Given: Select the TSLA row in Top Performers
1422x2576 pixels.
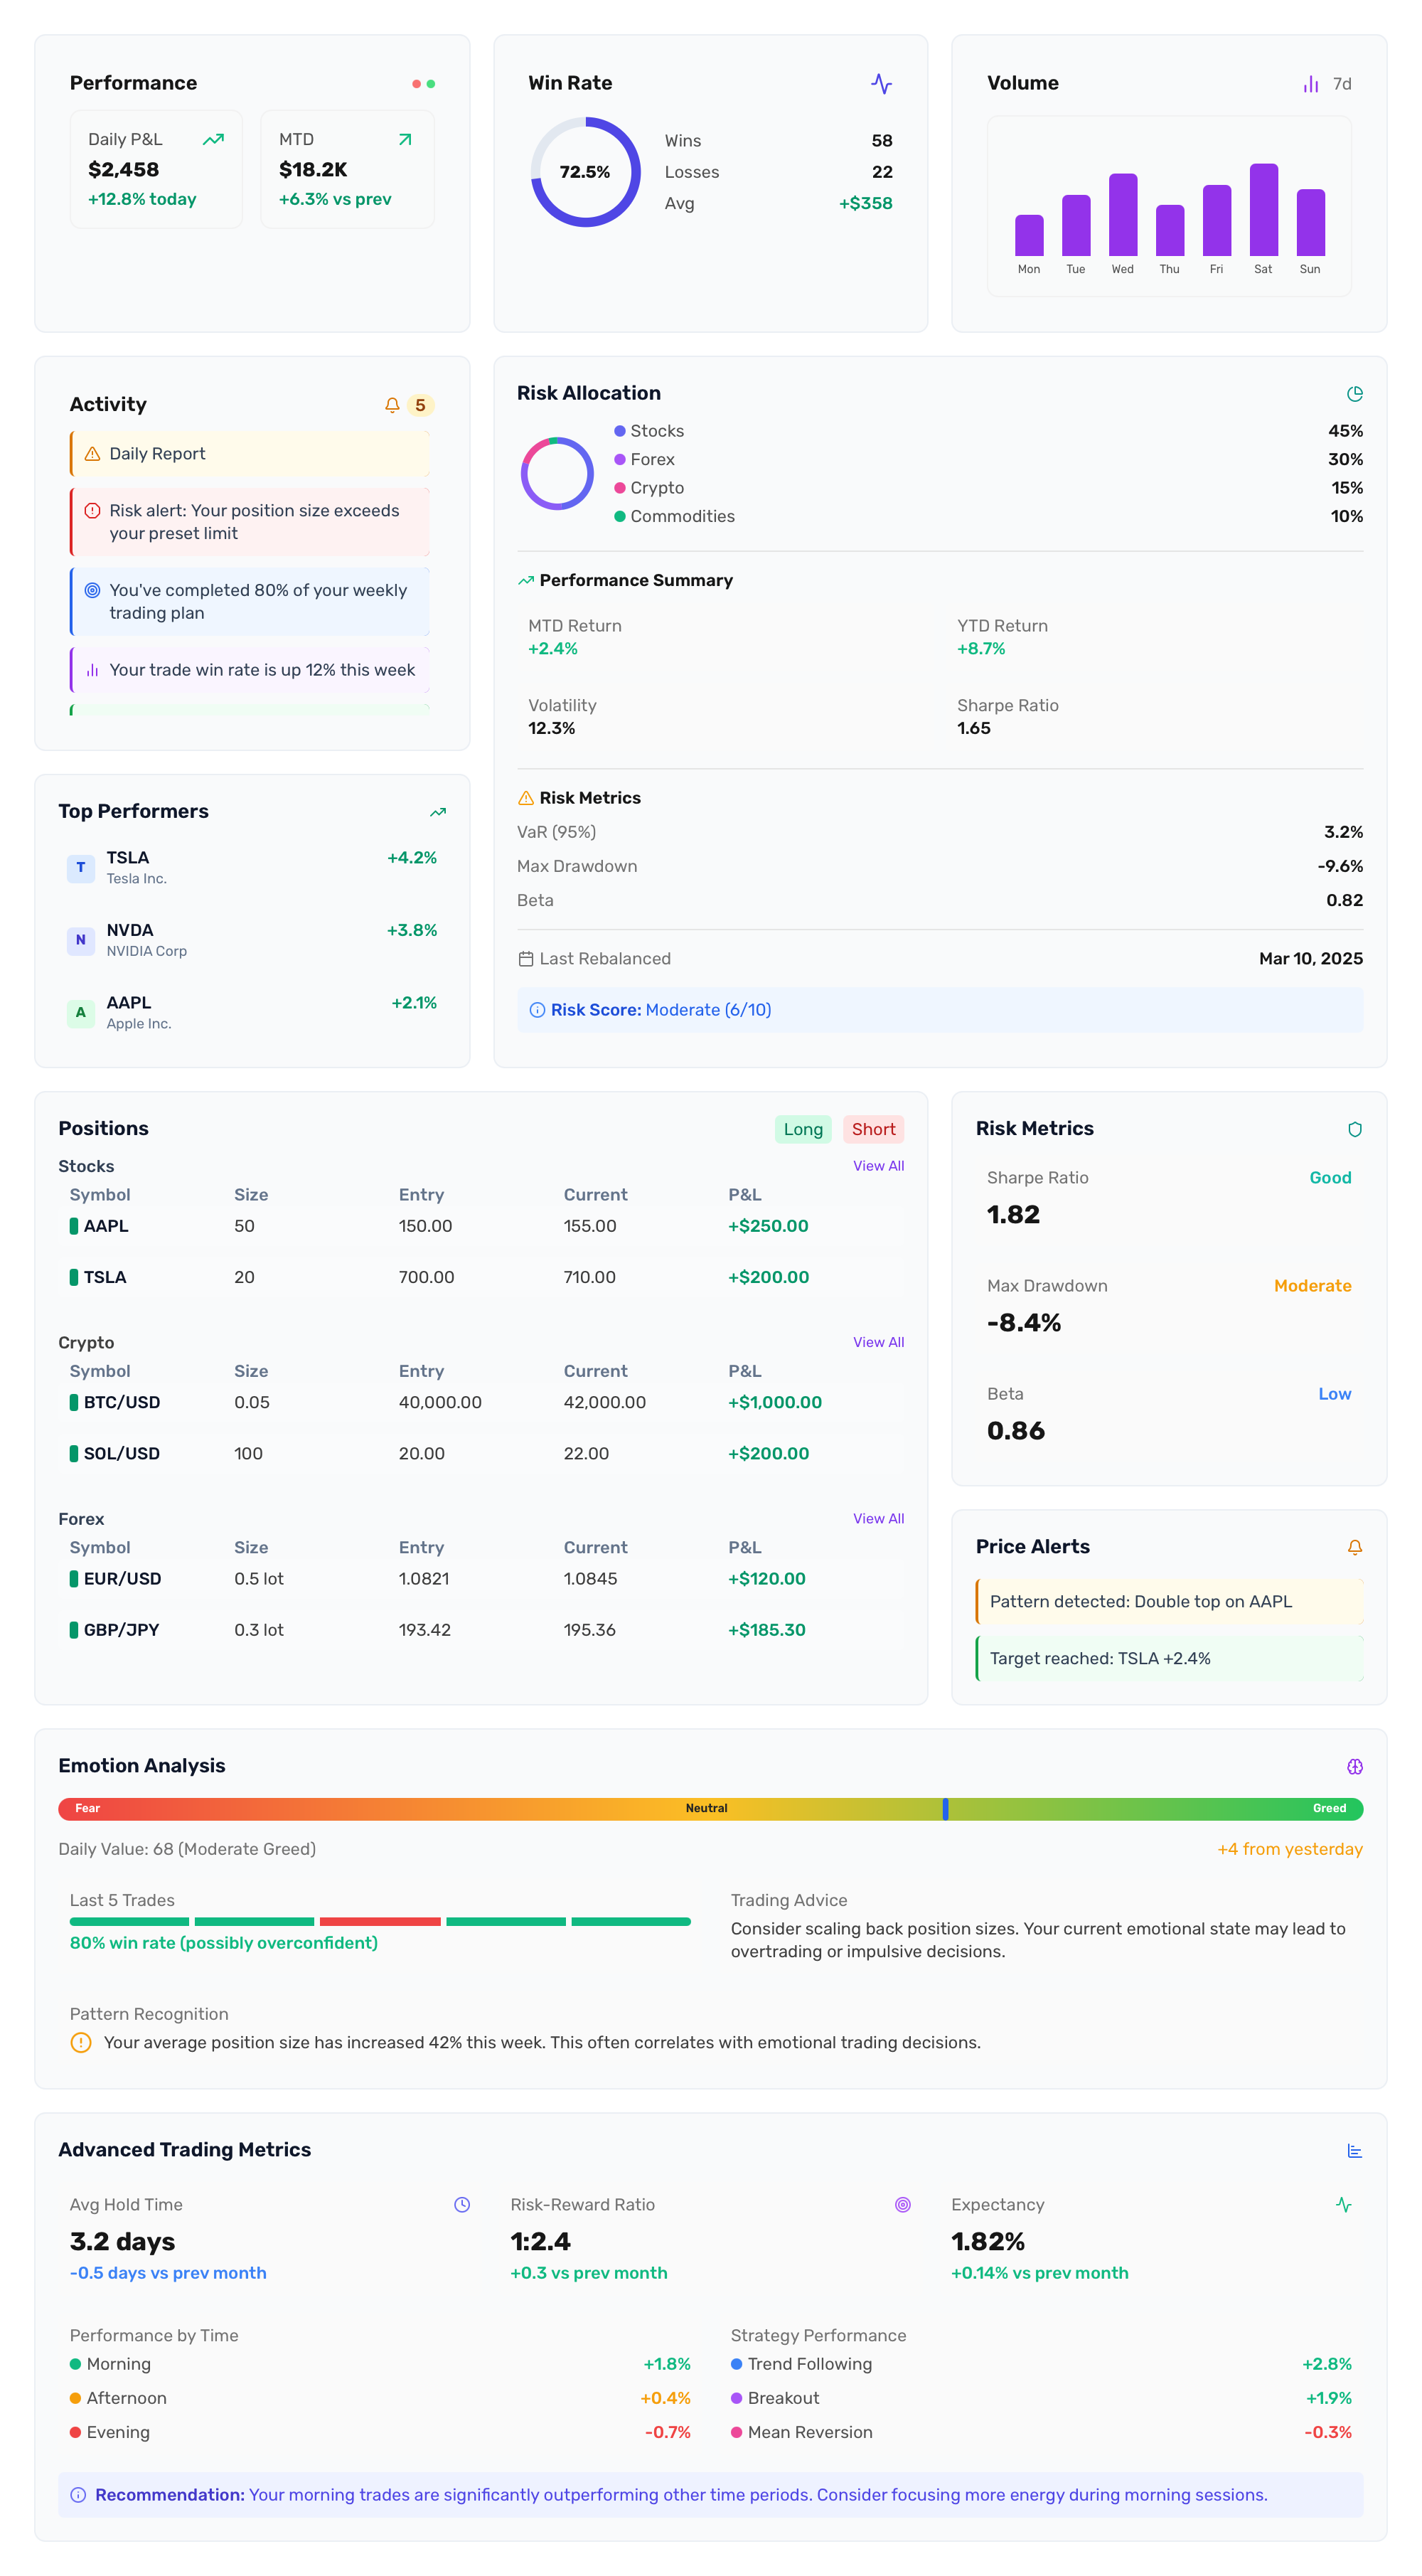Looking at the screenshot, I should pos(253,866).
